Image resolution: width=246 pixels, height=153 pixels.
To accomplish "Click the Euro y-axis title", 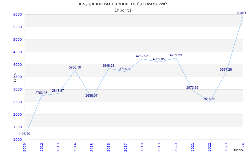I will [x=15, y=77].
